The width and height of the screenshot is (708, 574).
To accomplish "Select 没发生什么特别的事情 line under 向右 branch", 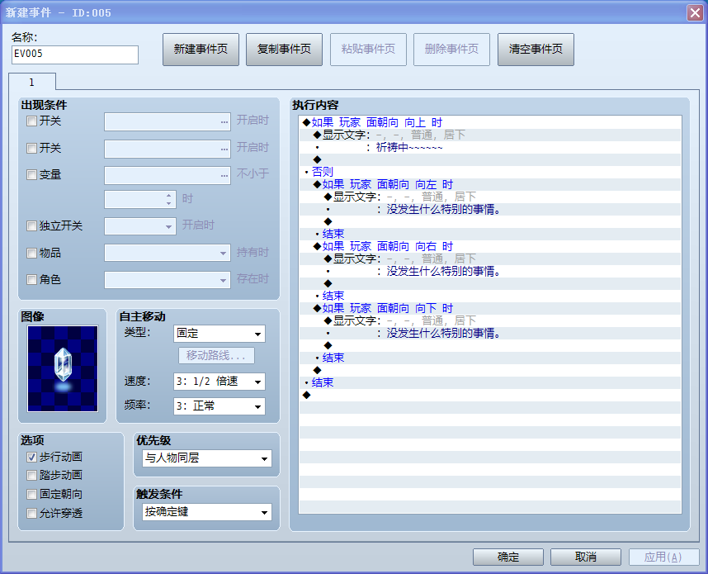I will point(490,271).
